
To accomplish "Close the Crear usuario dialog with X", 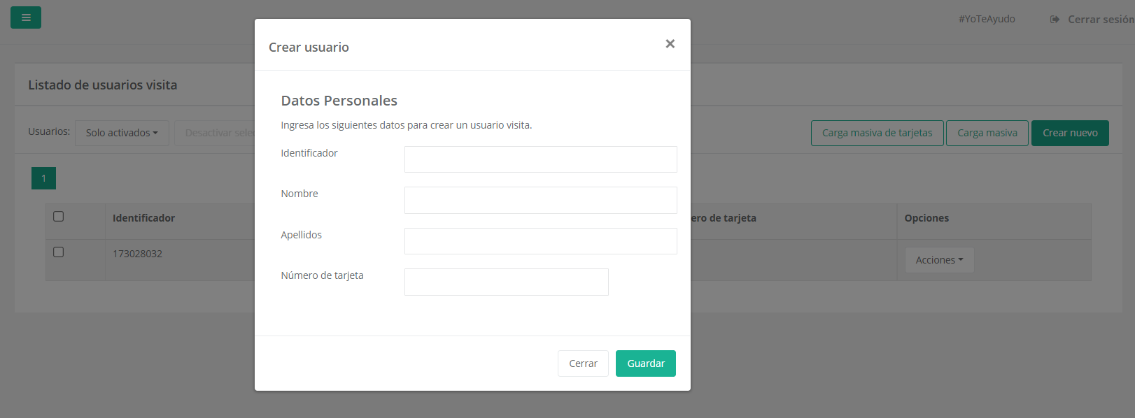I will [670, 44].
